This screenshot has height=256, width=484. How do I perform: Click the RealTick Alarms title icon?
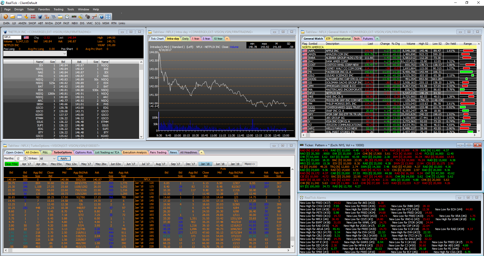tap(301, 198)
